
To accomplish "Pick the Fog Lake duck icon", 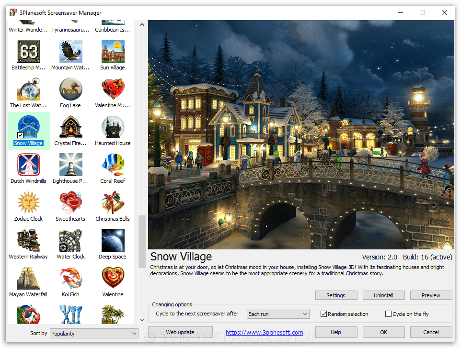I will [x=70, y=90].
